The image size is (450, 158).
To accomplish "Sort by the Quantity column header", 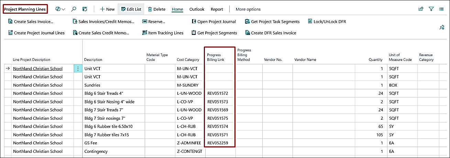I will tap(375, 60).
